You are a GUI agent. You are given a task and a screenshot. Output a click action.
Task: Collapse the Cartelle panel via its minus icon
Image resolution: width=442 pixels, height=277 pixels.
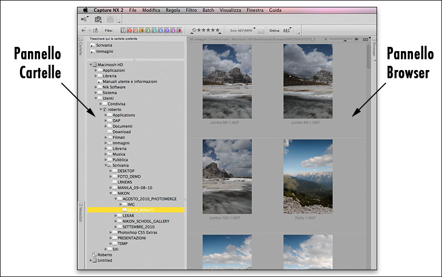[81, 39]
